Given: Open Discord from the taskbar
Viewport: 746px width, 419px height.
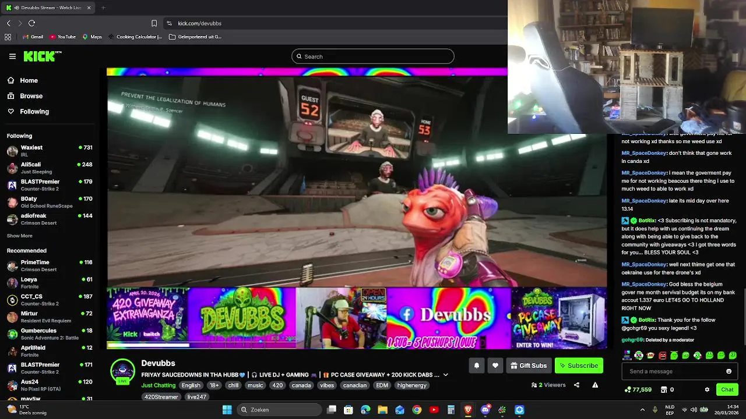Looking at the screenshot, I should 485,410.
